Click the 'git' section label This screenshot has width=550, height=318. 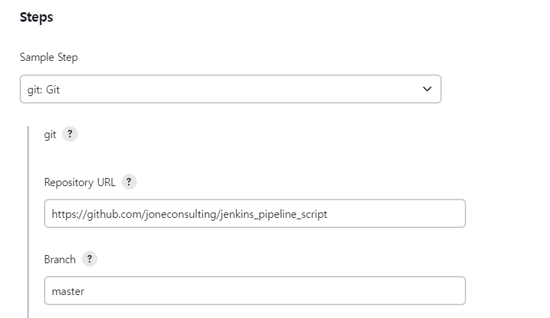[x=50, y=135]
